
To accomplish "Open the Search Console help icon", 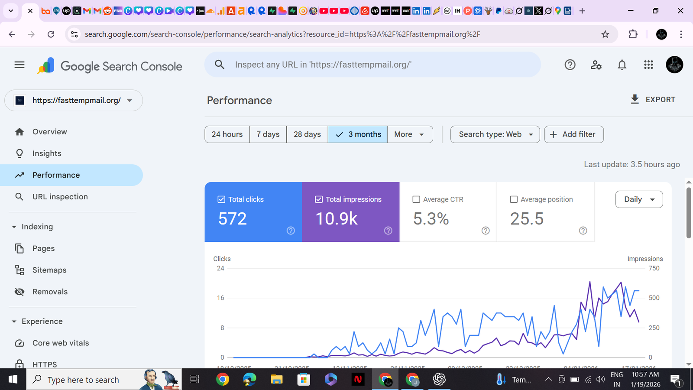I will pos(570,65).
